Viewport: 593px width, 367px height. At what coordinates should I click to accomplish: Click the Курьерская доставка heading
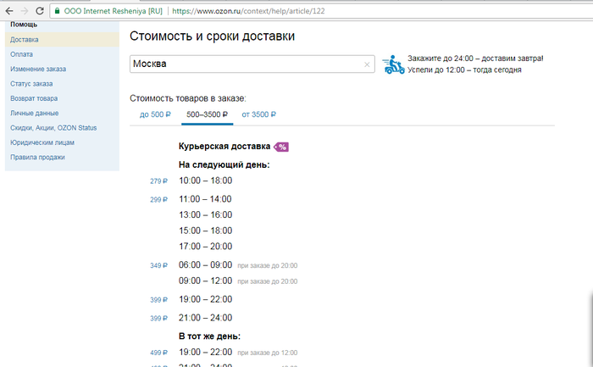[x=224, y=147]
